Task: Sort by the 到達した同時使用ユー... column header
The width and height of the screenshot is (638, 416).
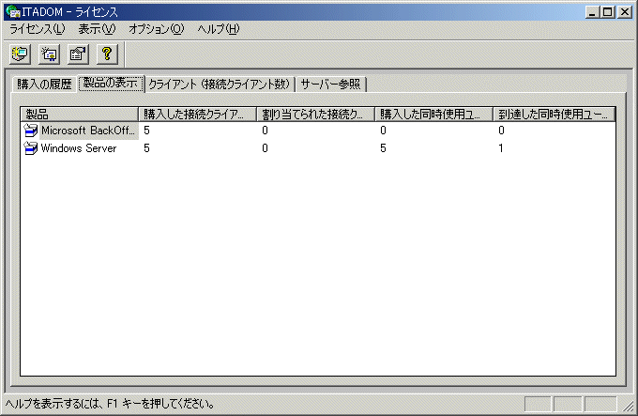Action: tap(554, 115)
